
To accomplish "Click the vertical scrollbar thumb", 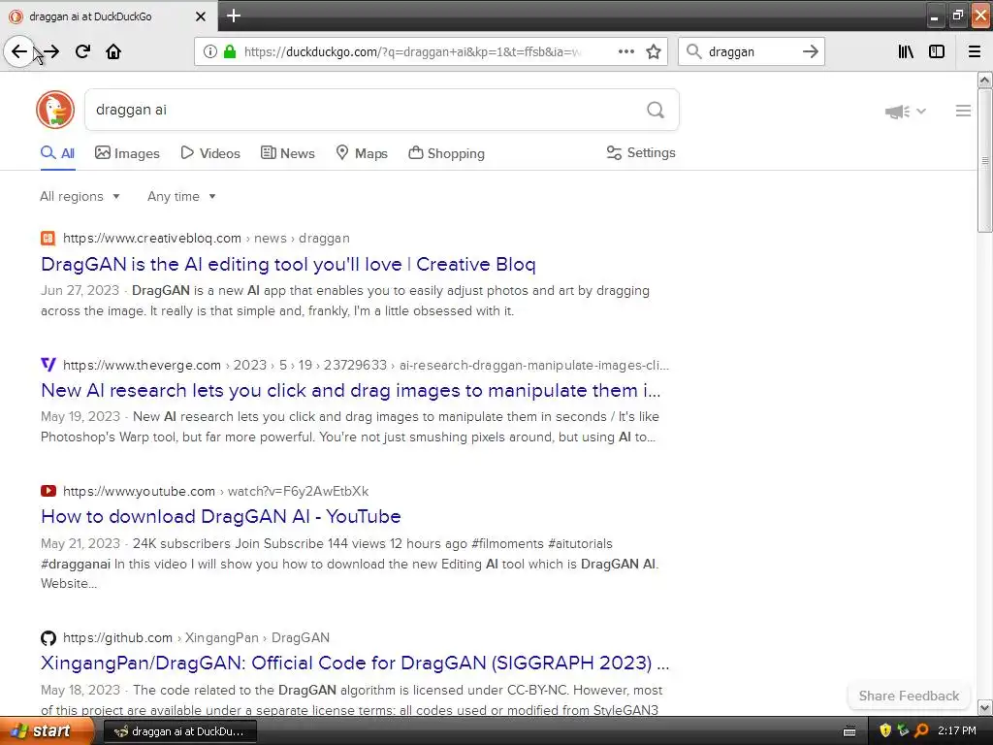I will pos(984,161).
